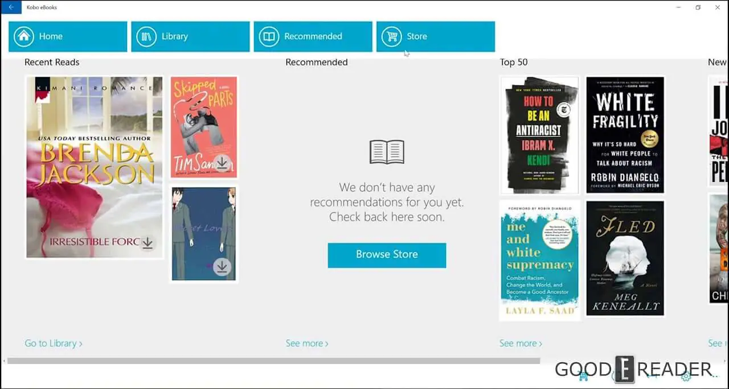This screenshot has height=389, width=729.
Task: Download Irresistible Forces via its download icon
Action: (148, 243)
